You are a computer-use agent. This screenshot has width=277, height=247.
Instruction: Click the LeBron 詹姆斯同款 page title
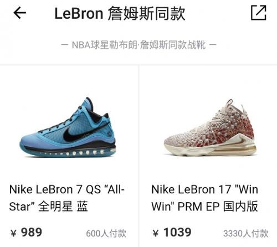pyautogui.click(x=120, y=13)
